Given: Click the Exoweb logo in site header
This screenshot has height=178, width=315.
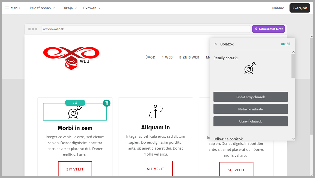Looking at the screenshot, I should point(71,58).
